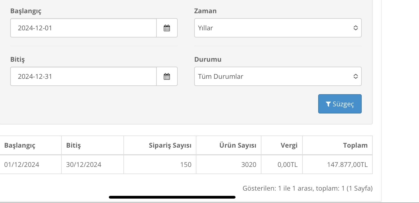Open calendar picker for Bitiş date
Image resolution: width=419 pixels, height=203 pixels.
167,76
